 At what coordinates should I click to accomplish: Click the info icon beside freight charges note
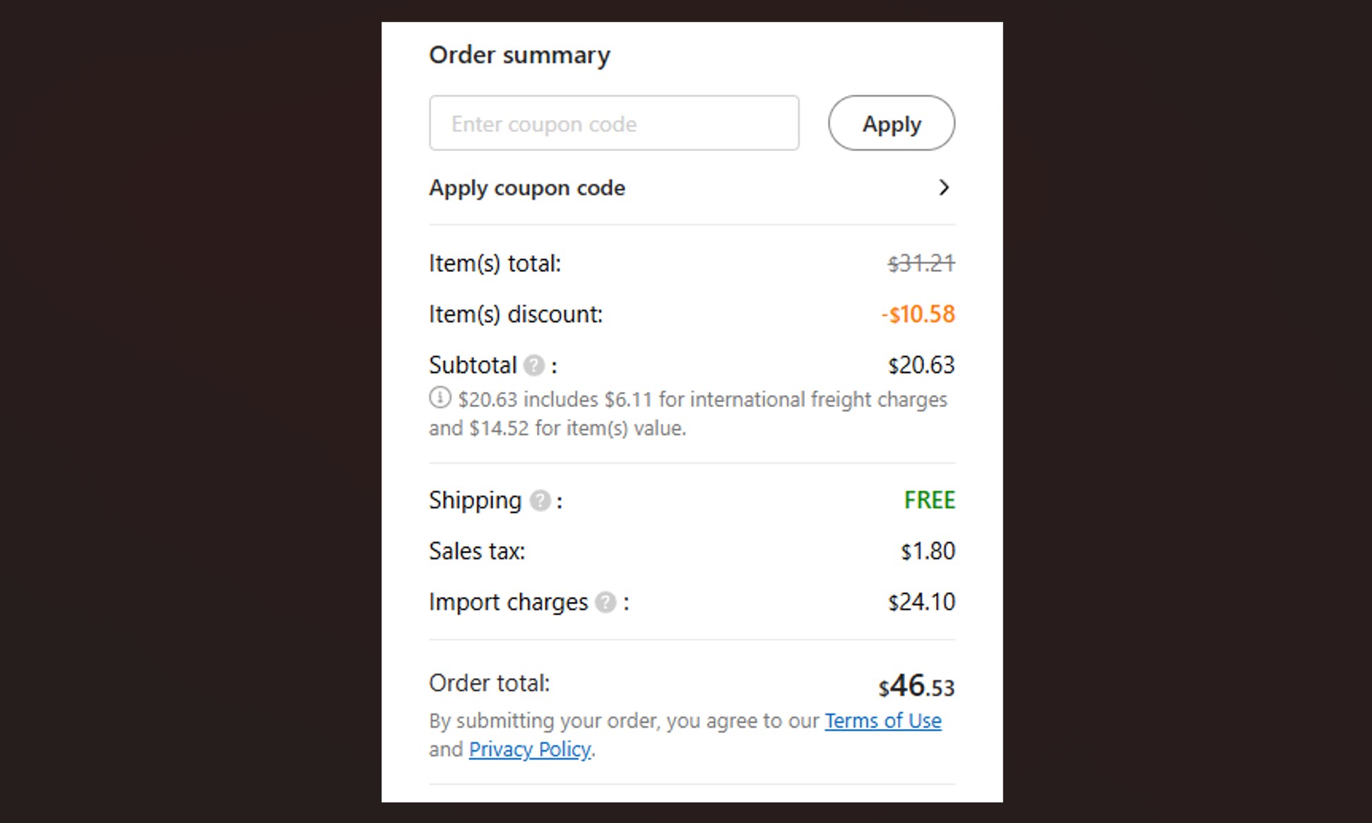coord(439,398)
